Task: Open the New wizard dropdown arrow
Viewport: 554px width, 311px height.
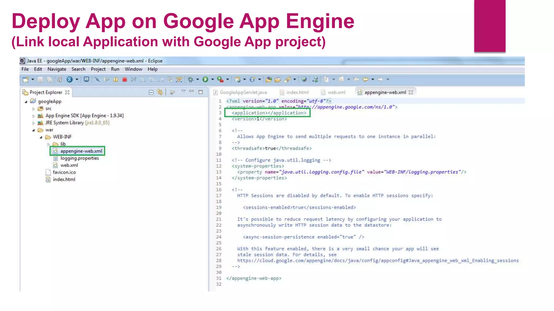Action: (33, 79)
